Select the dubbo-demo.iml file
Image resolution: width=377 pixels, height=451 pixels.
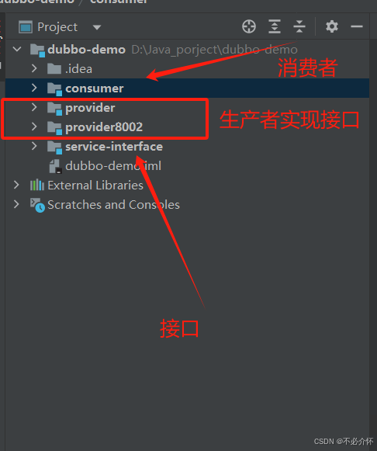[x=113, y=166]
